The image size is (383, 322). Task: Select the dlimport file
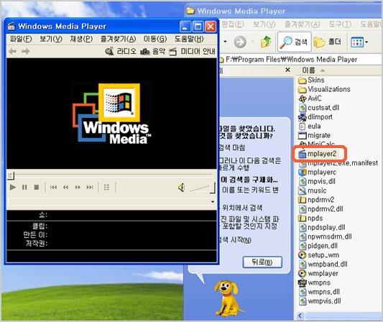(315, 117)
